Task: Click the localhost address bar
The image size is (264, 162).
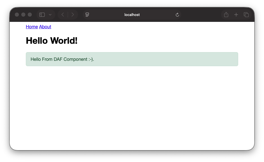Action: (x=132, y=15)
